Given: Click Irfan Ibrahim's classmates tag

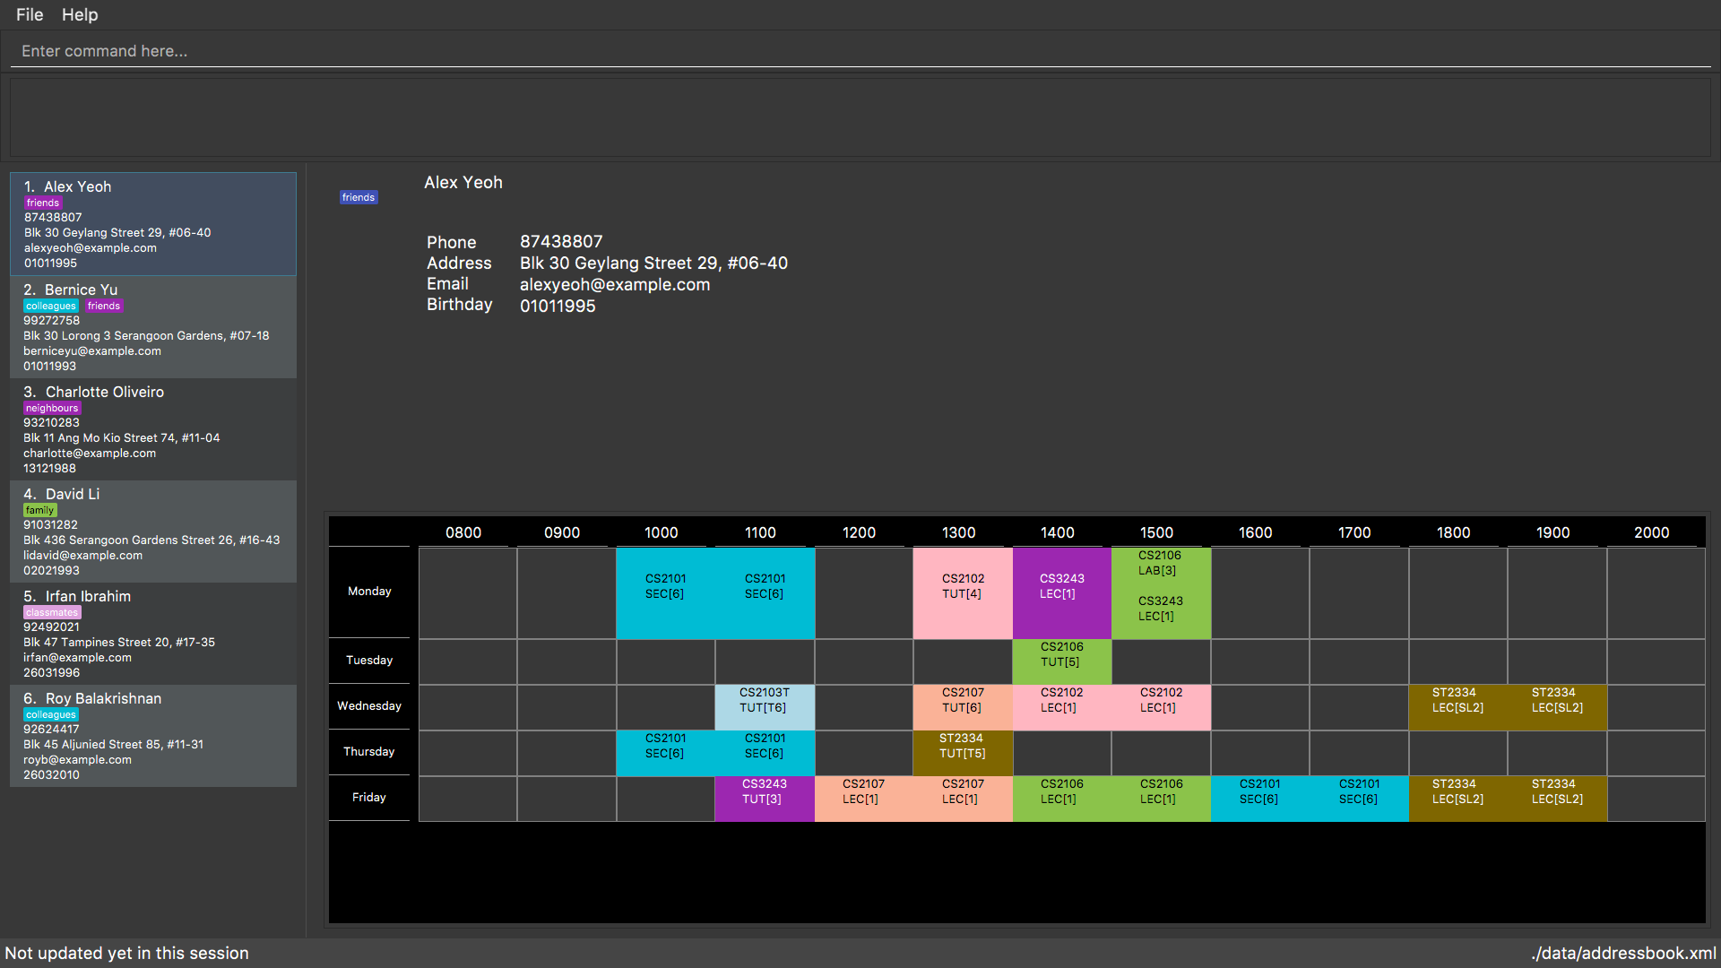Looking at the screenshot, I should pos(52,612).
